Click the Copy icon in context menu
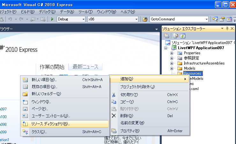 tap(114, 102)
